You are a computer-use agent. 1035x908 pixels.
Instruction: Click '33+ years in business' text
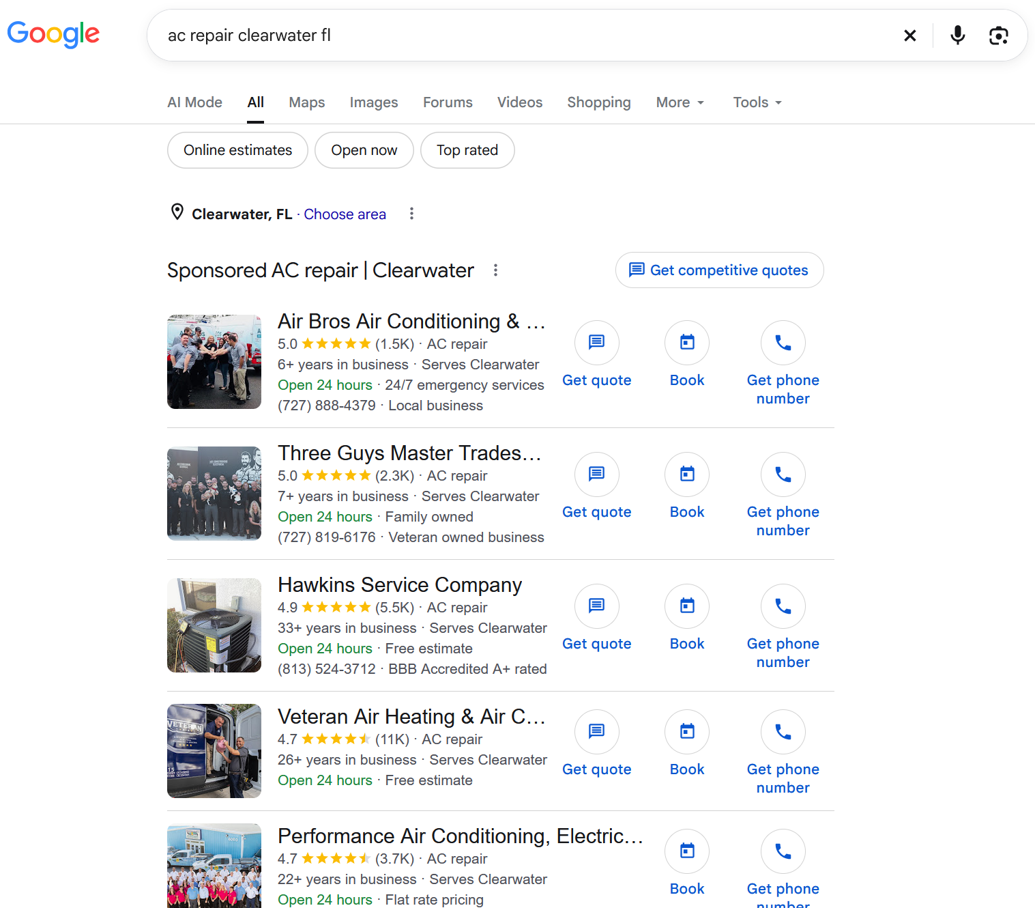347,628
